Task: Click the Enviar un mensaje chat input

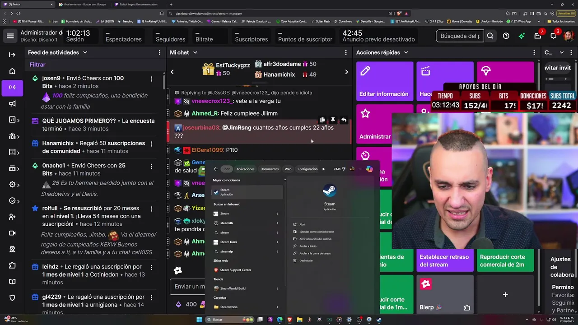Action: pos(187,287)
